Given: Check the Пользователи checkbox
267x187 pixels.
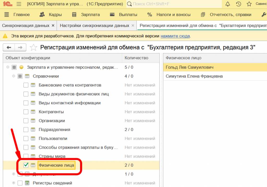Looking at the screenshot, I should (x=26, y=138).
